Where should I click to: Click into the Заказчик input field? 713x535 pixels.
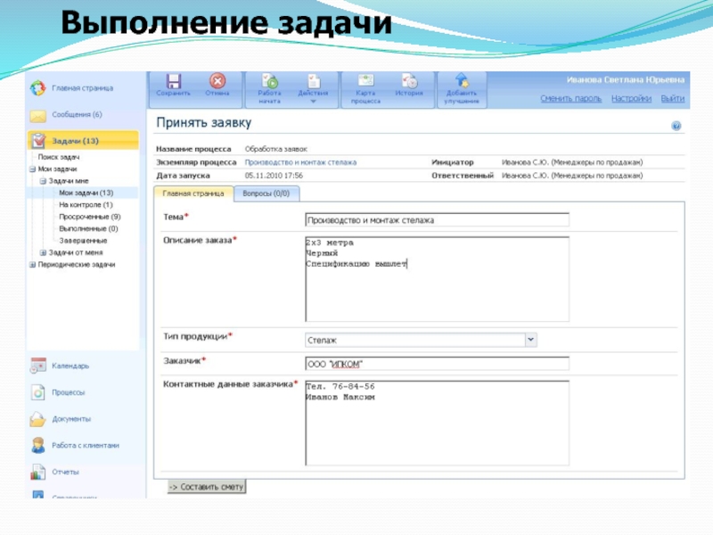pyautogui.click(x=436, y=363)
